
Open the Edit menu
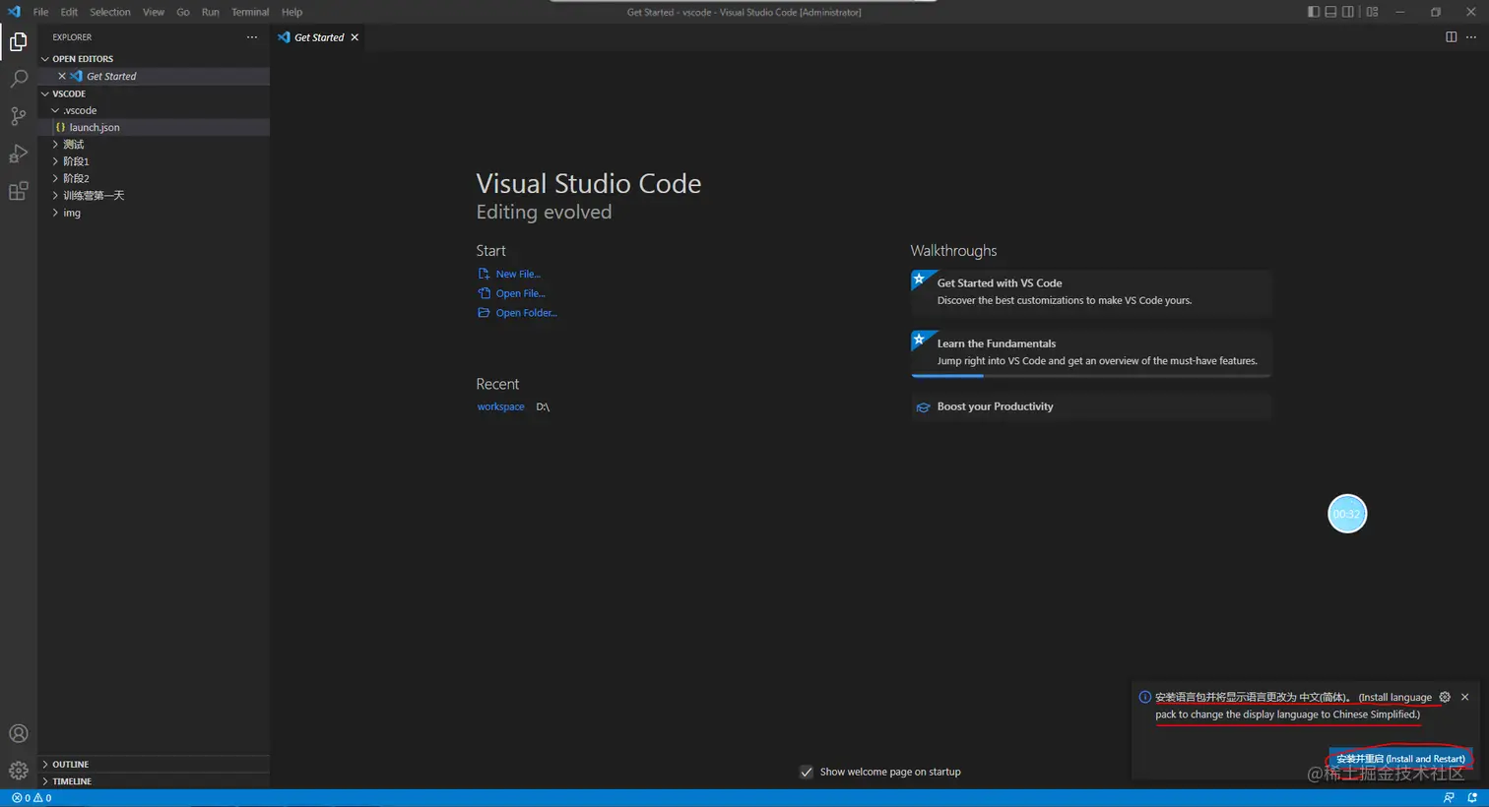69,12
